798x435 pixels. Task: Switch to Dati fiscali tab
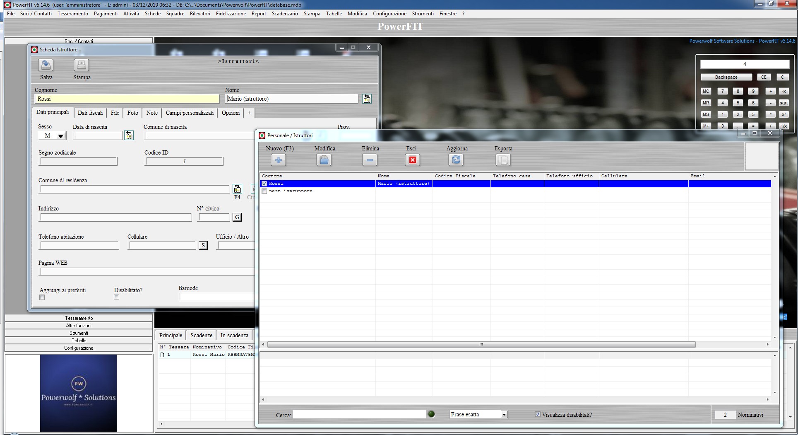[90, 113]
